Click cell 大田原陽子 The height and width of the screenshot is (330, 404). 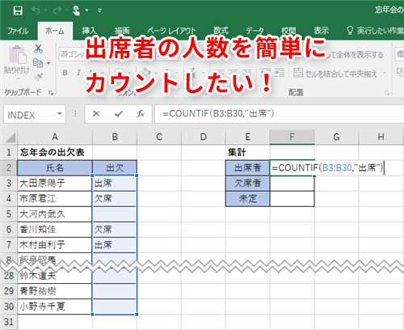[x=55, y=184]
